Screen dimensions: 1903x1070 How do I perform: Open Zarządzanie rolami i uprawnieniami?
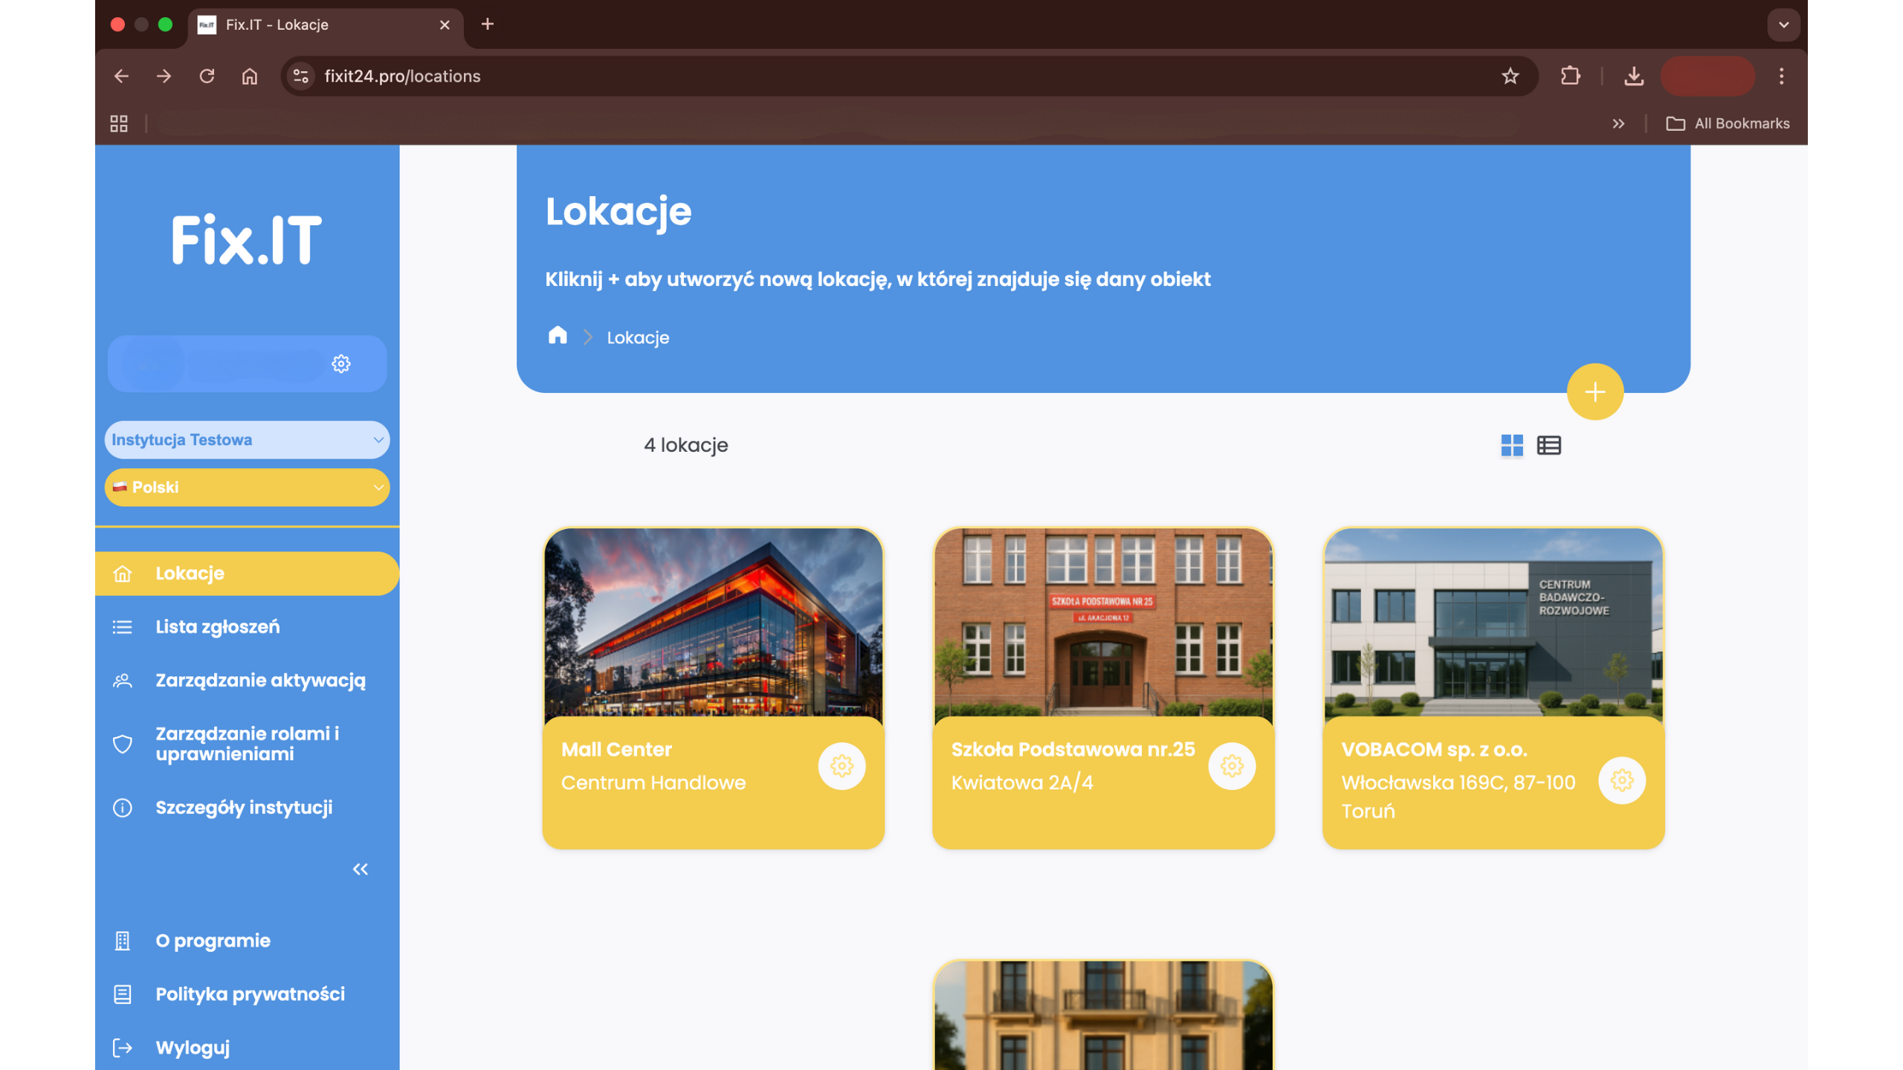coord(247,744)
